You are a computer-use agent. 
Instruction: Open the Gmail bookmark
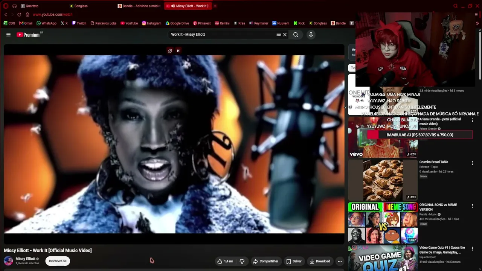coord(26,23)
